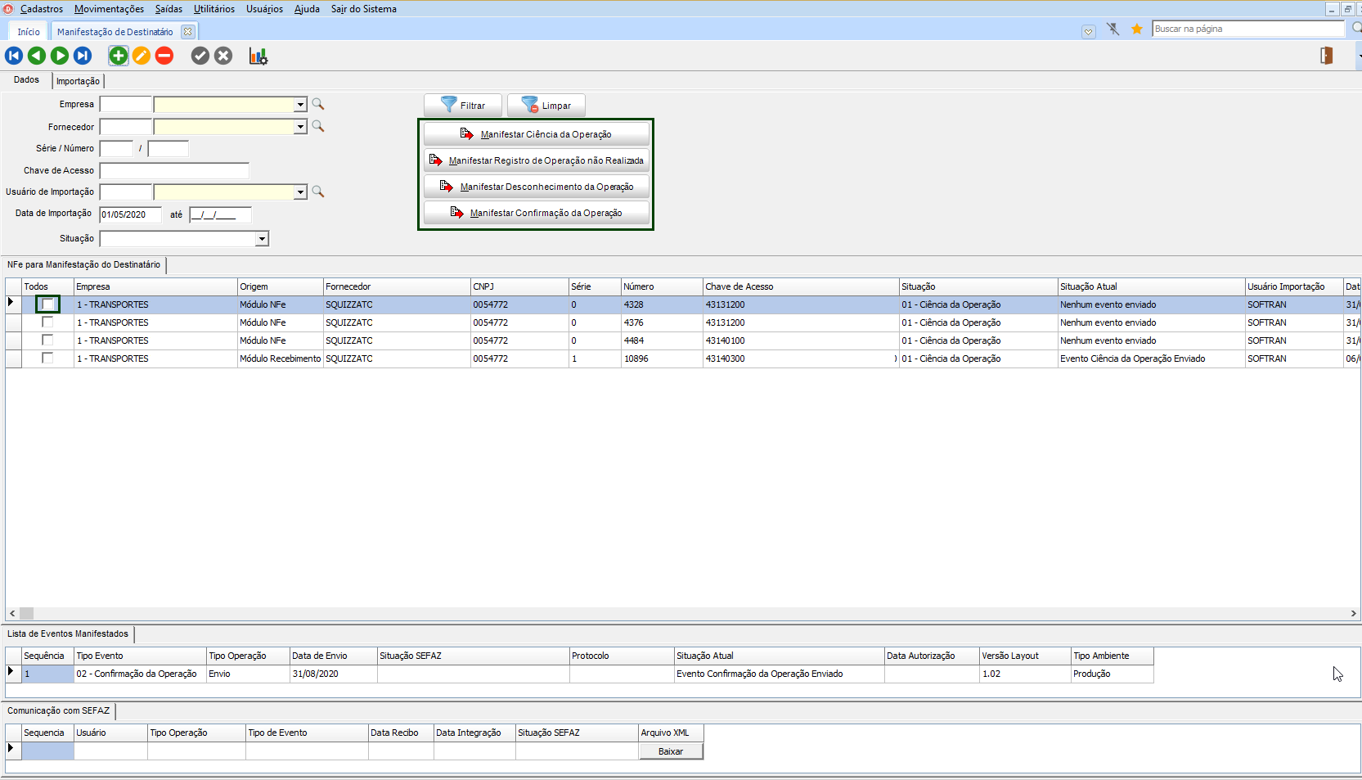1362x780 pixels.
Task: Confirm changes with the gray checkmark icon
Action: 200,56
